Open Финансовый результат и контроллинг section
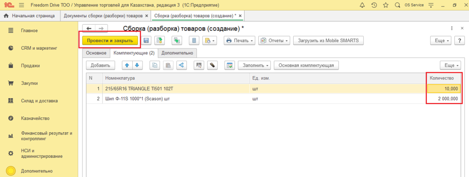Viewport: 469px width, 177px height. 47,136
